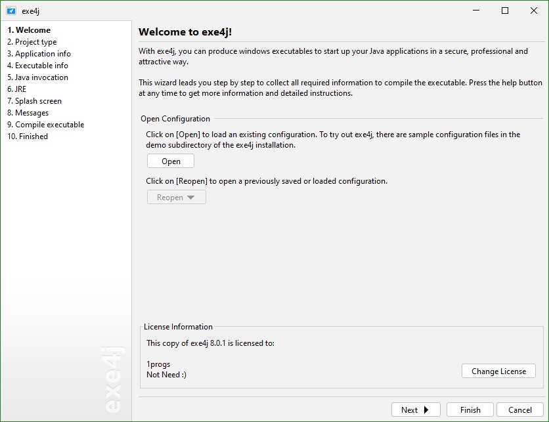549x422 pixels.
Task: Switch to the JRE step
Action: pyautogui.click(x=17, y=89)
